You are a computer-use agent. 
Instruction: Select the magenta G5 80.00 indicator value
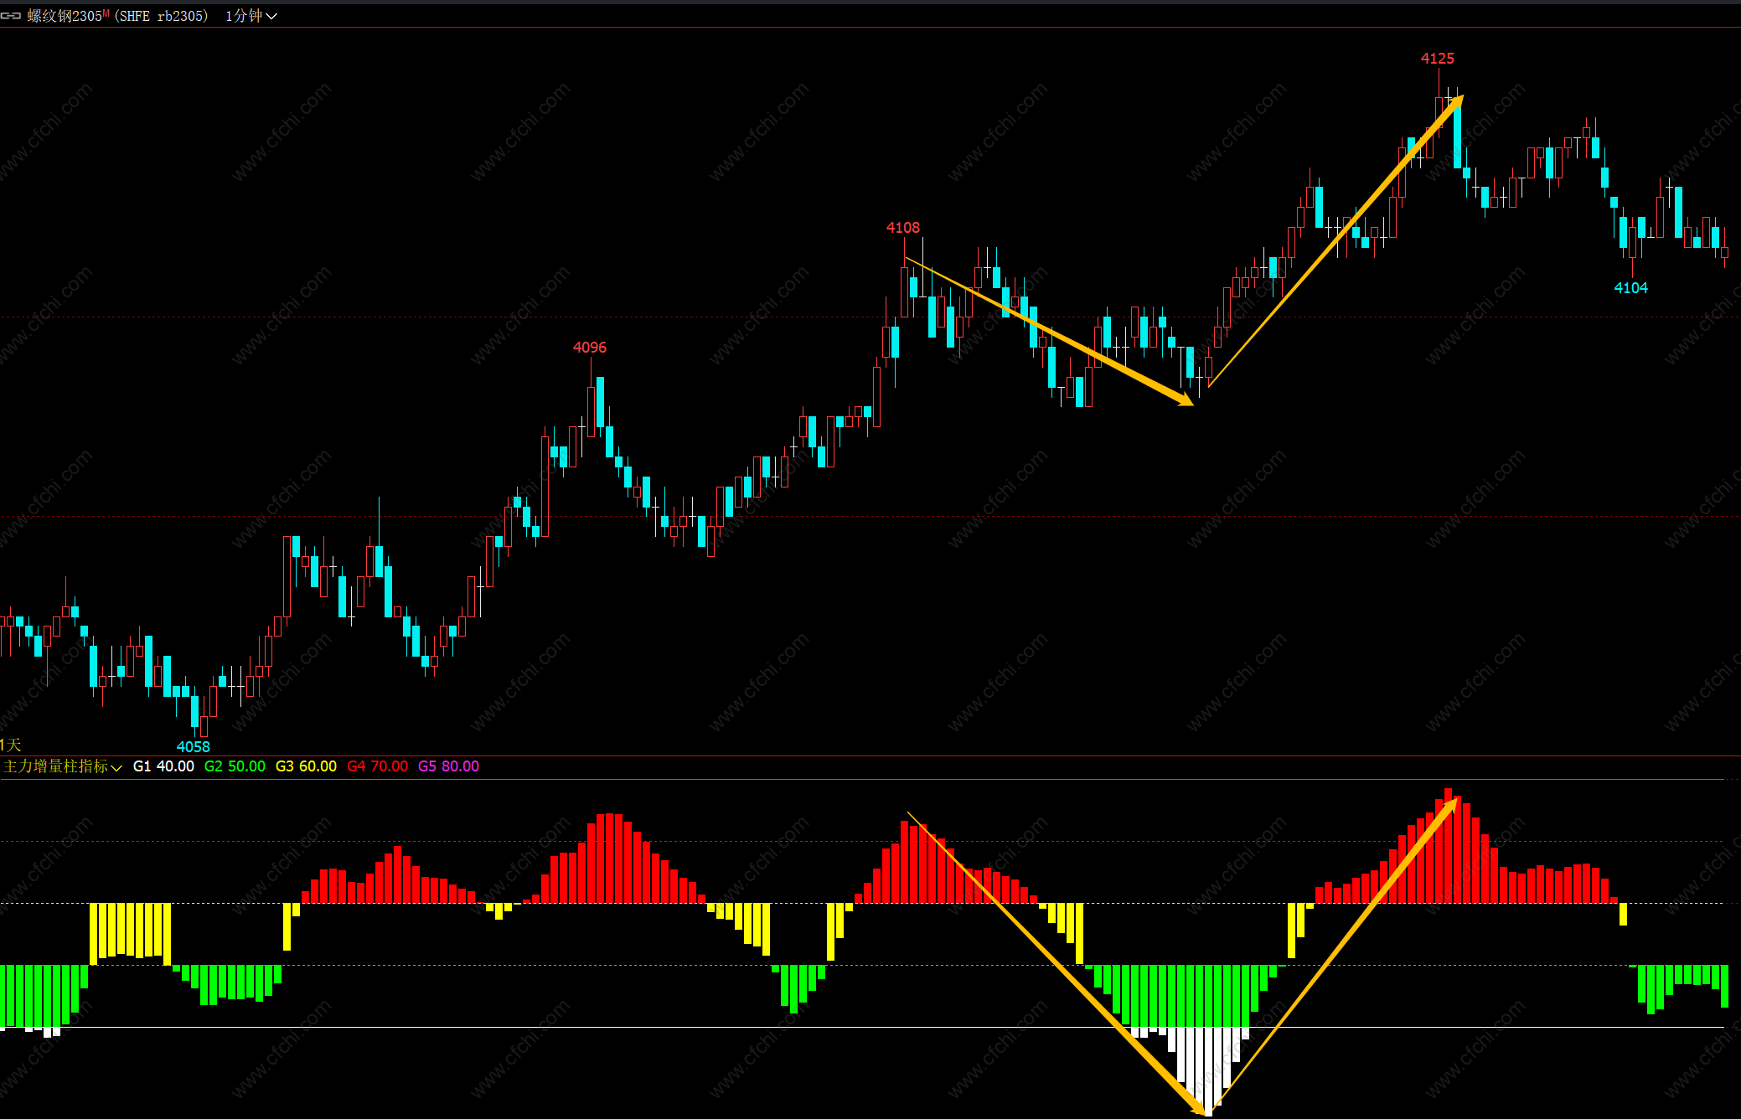pos(448,766)
